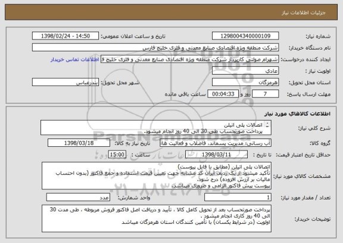The height and width of the screenshot is (243, 343).
Task: Click the time field showing 15:00
Action: point(117,155)
